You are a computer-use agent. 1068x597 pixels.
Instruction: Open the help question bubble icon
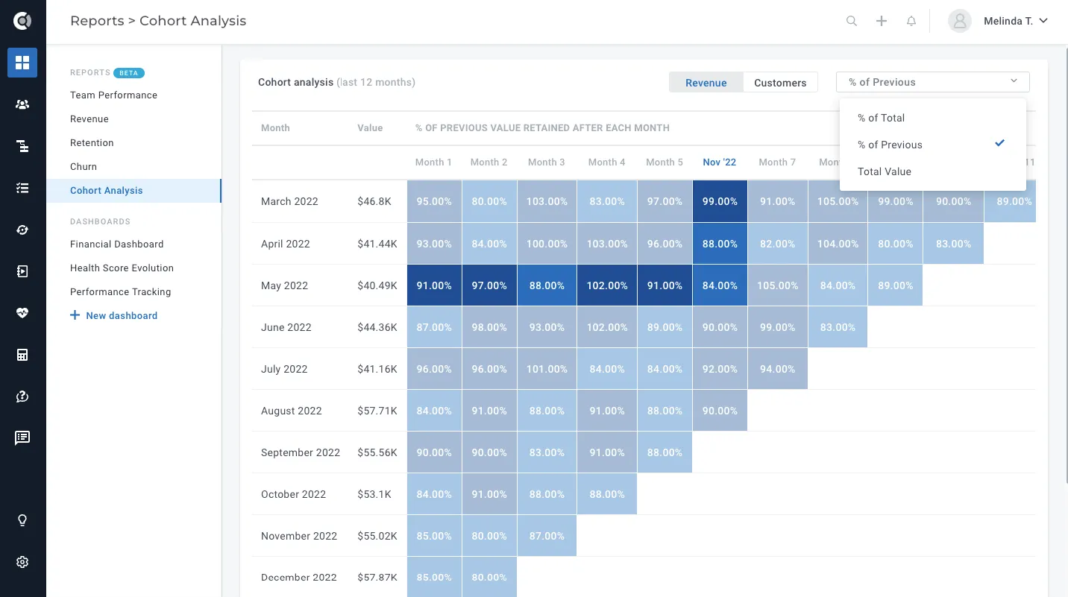coord(22,397)
